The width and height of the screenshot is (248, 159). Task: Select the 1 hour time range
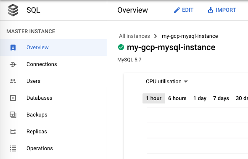pos(153,98)
